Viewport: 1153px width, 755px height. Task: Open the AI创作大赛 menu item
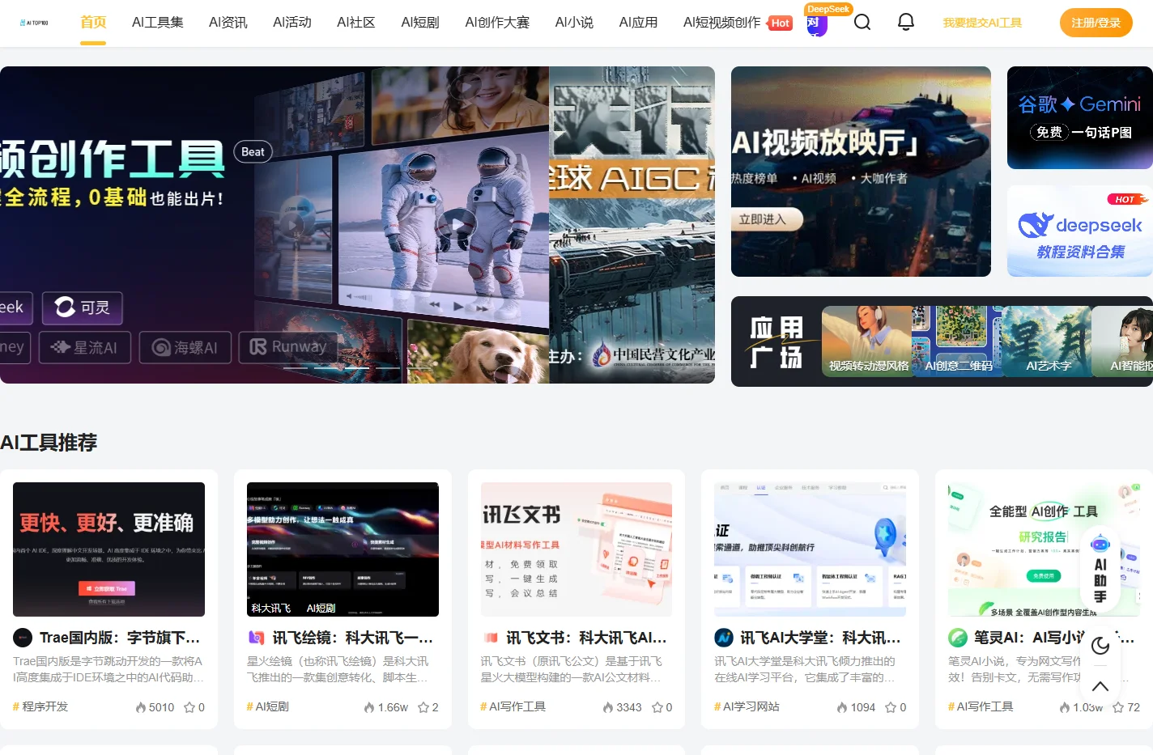click(497, 22)
